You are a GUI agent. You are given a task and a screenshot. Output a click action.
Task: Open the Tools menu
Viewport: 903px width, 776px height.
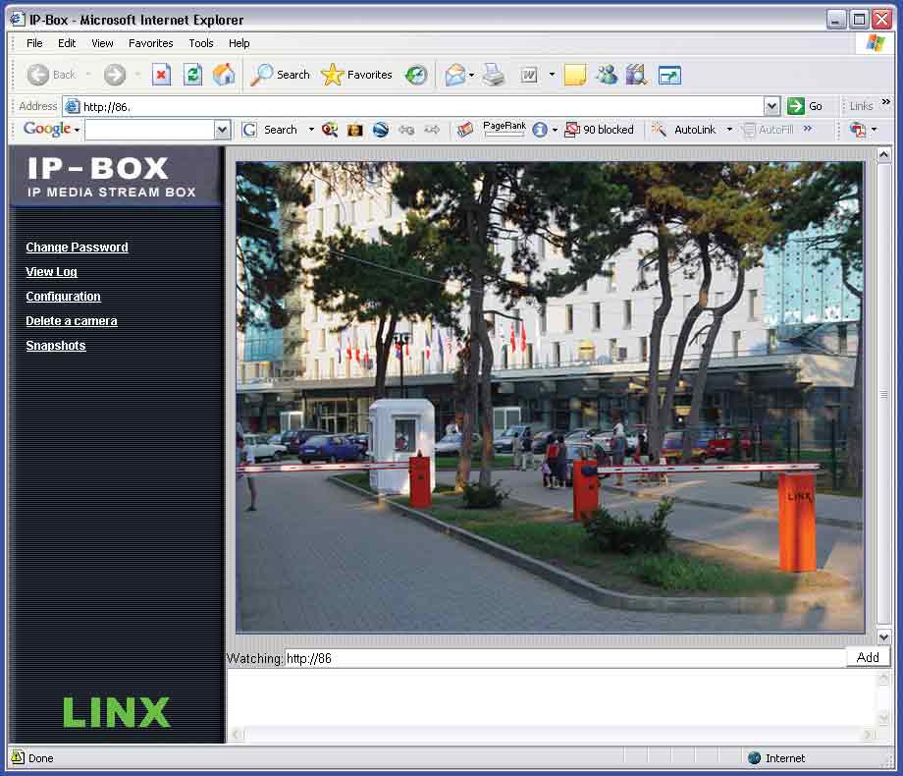point(200,43)
